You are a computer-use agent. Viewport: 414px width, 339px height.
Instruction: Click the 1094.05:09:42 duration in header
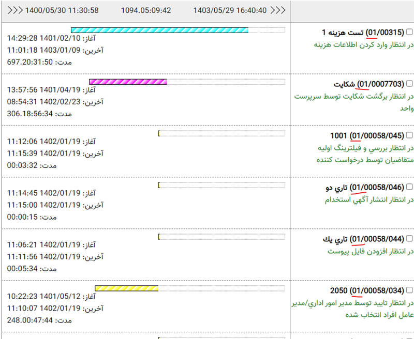click(x=146, y=10)
